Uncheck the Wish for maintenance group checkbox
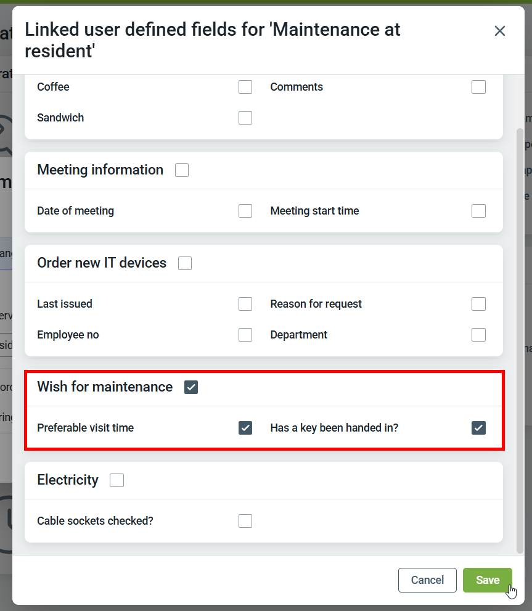Screen dimensions: 532x611 191,387
